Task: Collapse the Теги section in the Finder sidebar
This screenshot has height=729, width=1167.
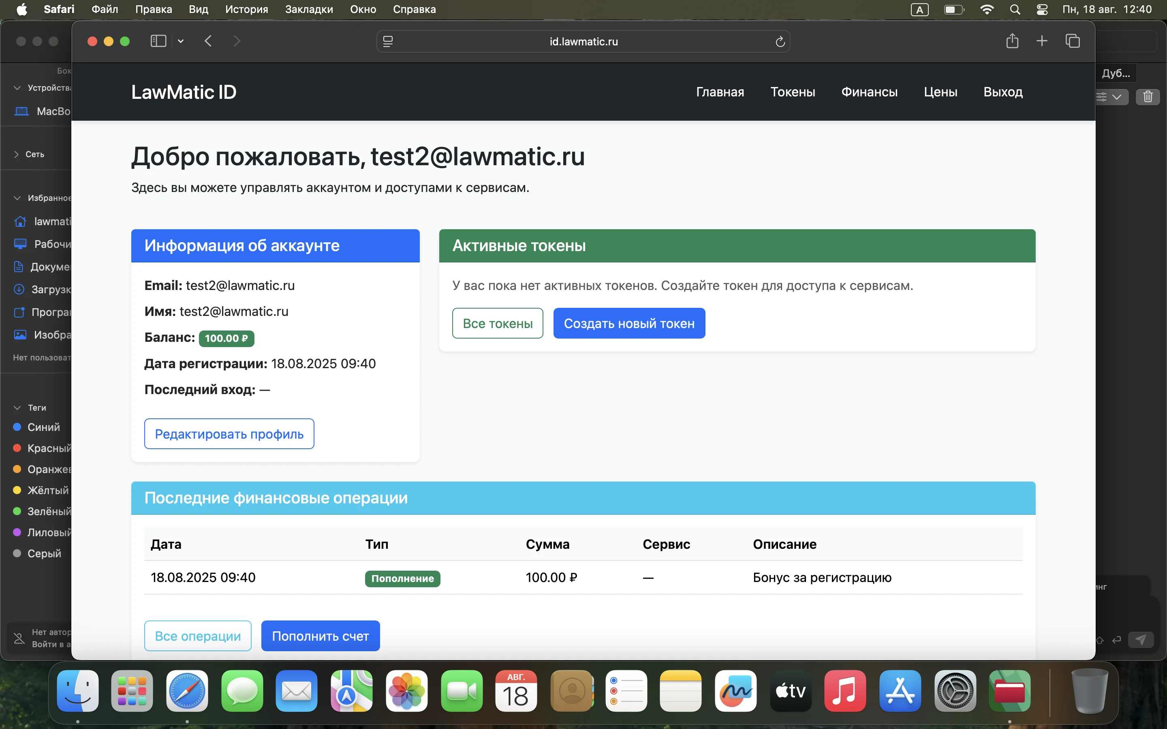Action: click(17, 408)
